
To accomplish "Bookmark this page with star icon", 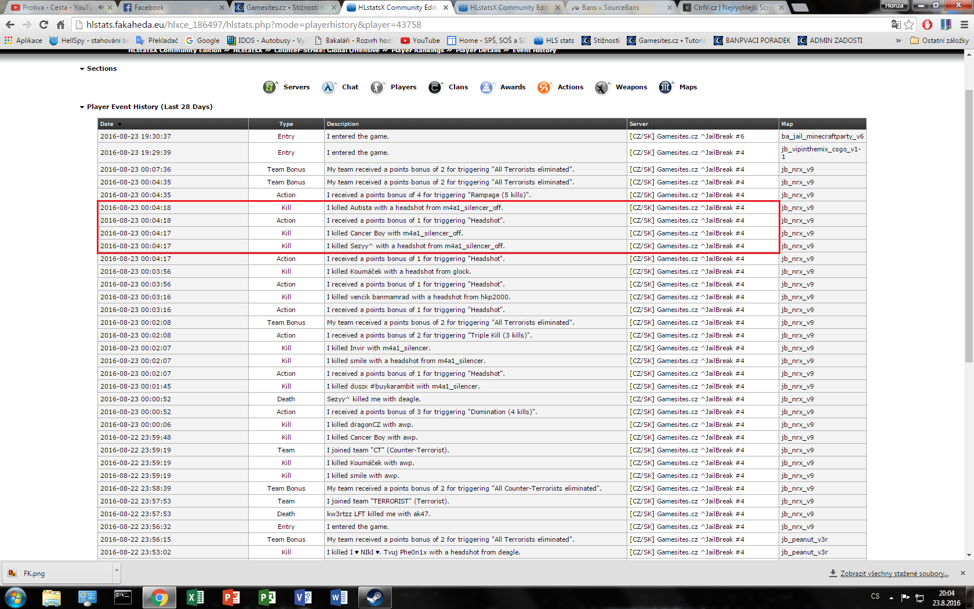I will click(909, 24).
